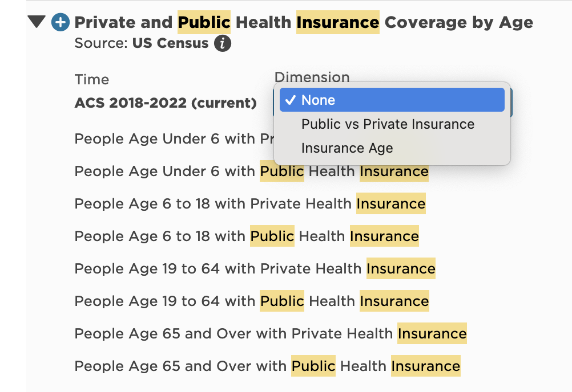
Task: Select People Age 19 to 64 Public Insurance
Action: coord(252,301)
